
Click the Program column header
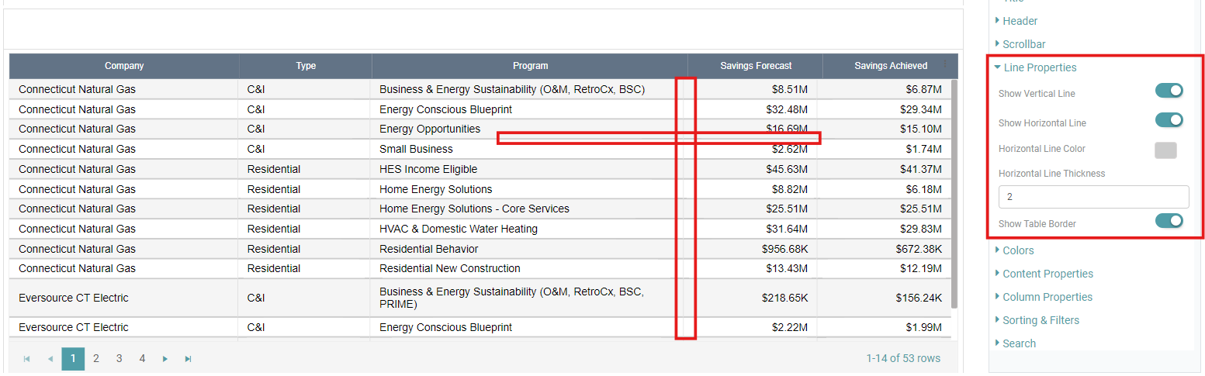pos(530,66)
